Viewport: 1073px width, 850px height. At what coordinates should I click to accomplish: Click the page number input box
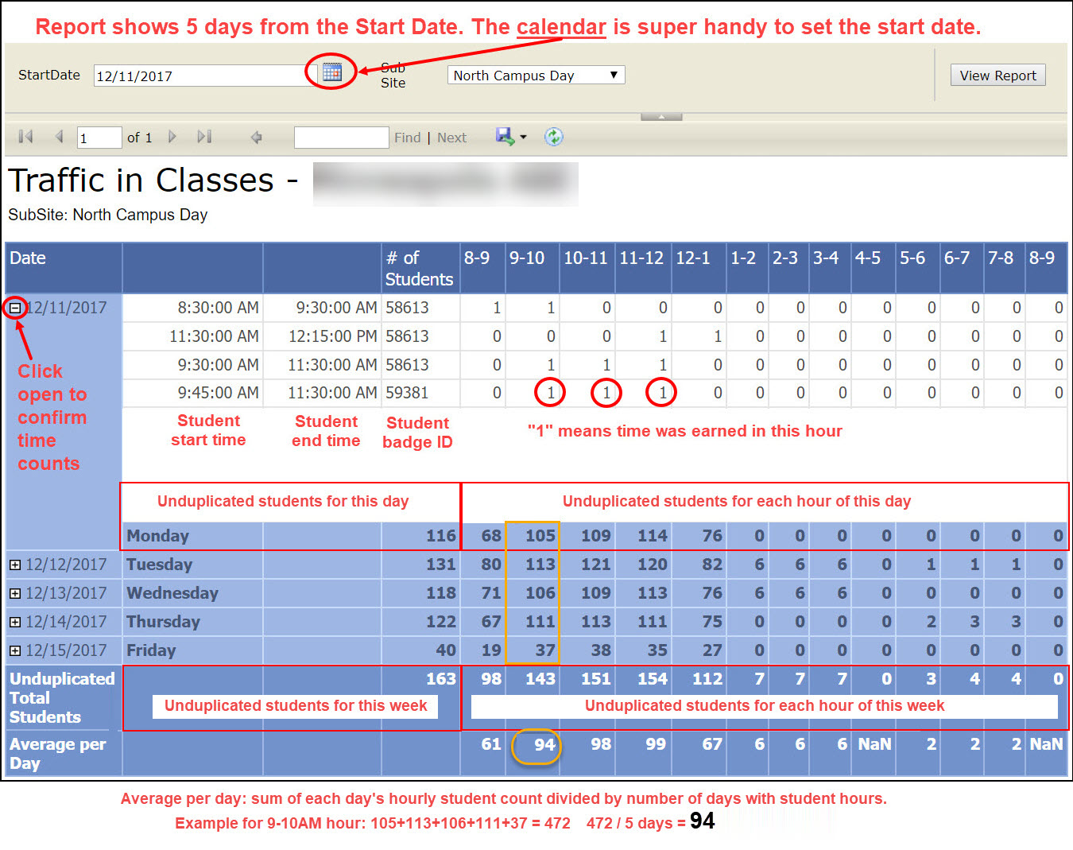tap(99, 137)
